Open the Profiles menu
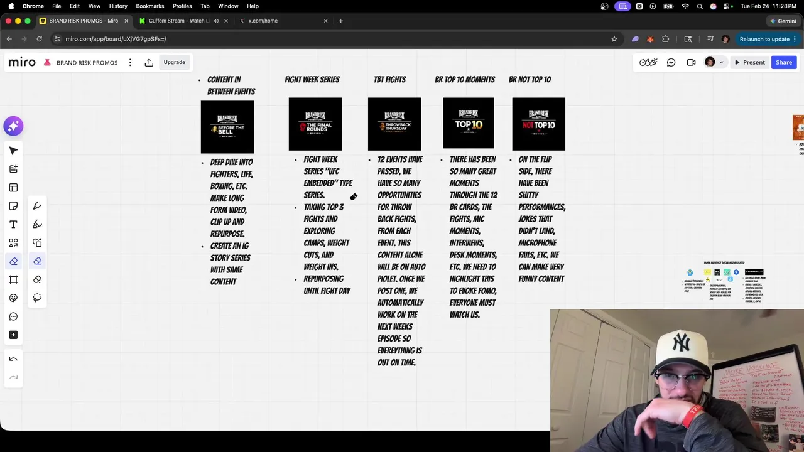The height and width of the screenshot is (452, 804). [x=182, y=6]
